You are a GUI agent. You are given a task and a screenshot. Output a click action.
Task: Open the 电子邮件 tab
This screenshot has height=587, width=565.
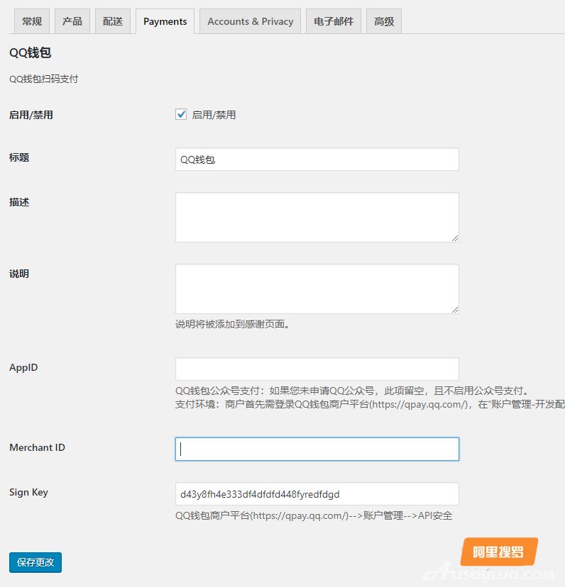334,21
